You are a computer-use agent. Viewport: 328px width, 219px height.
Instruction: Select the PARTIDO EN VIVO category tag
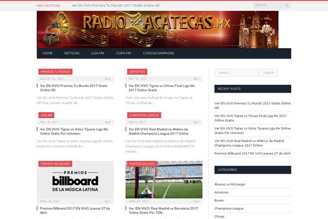coord(142,164)
